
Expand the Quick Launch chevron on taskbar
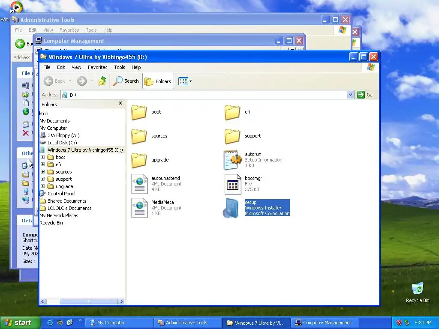pyautogui.click(x=80, y=320)
